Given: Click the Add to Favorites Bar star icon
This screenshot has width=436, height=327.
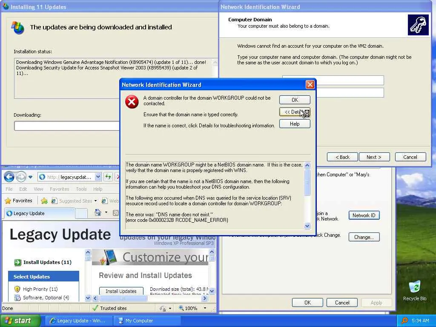Looking at the screenshot, I should point(44,201).
